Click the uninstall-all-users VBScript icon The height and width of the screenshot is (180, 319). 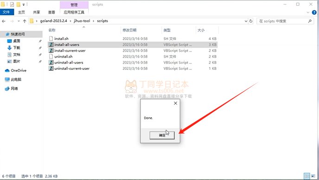51,62
